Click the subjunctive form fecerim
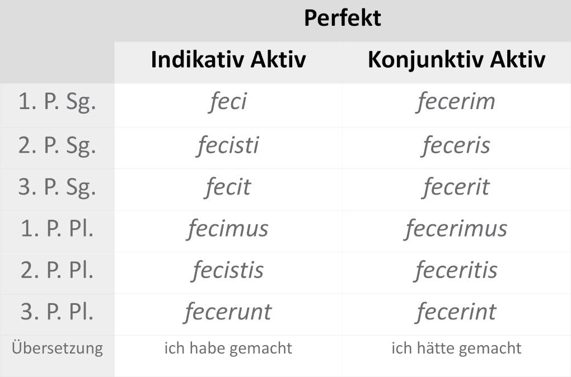571x377 pixels. (456, 102)
